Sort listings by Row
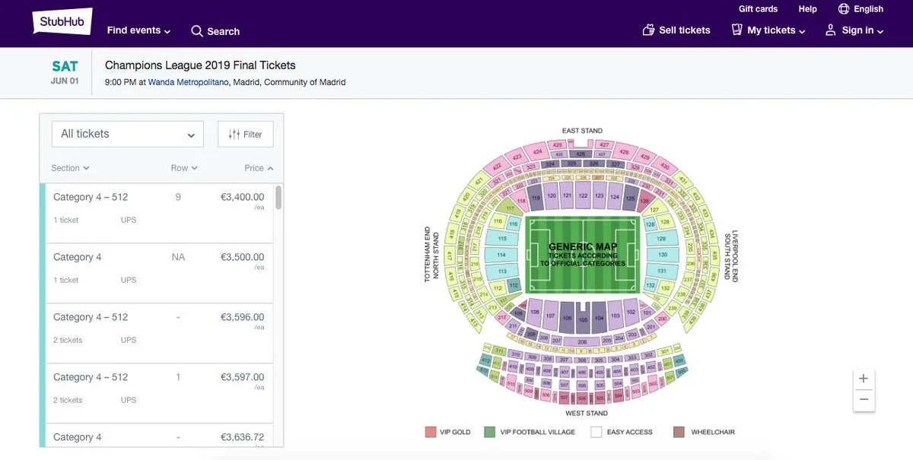This screenshot has height=460, width=913. click(183, 168)
